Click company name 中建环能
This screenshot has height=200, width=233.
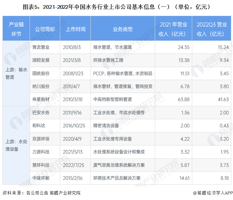41,178
